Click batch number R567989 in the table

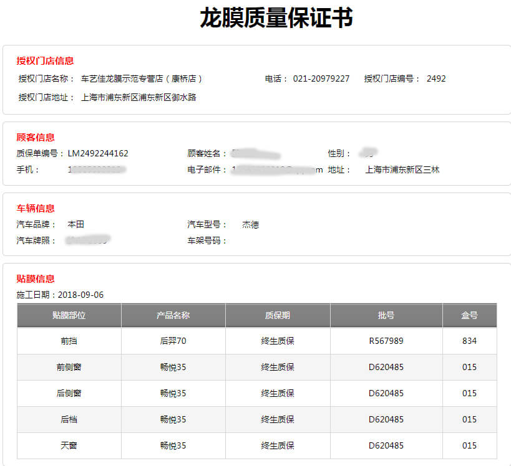pyautogui.click(x=386, y=341)
